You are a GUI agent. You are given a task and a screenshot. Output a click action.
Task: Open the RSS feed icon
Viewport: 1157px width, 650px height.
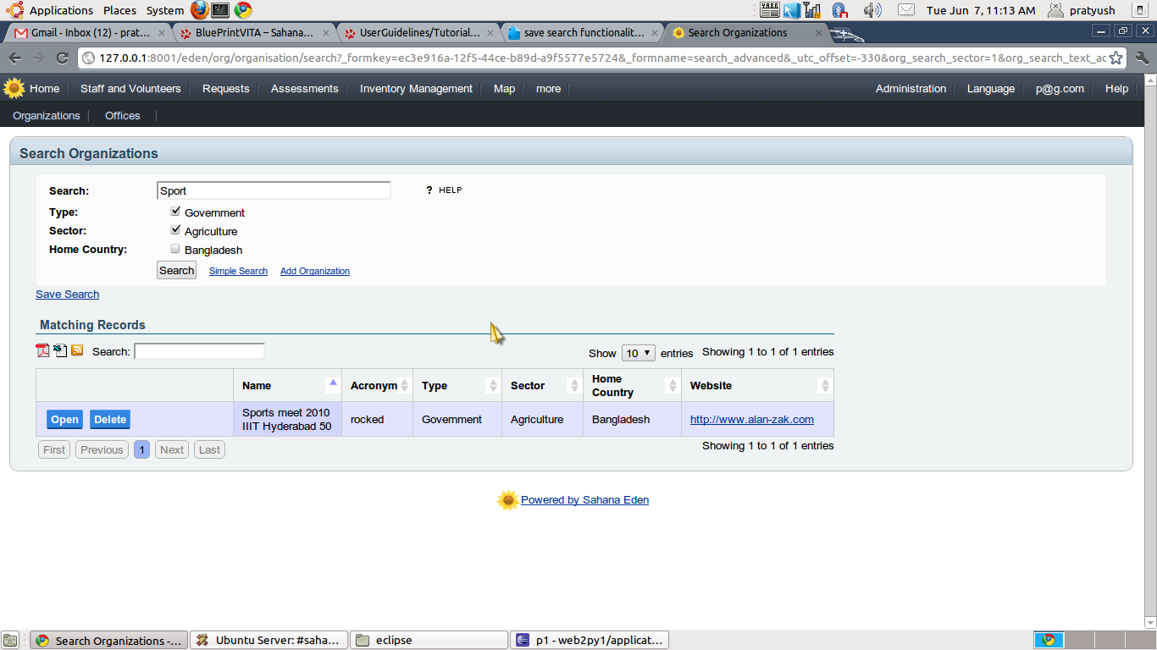tap(77, 350)
